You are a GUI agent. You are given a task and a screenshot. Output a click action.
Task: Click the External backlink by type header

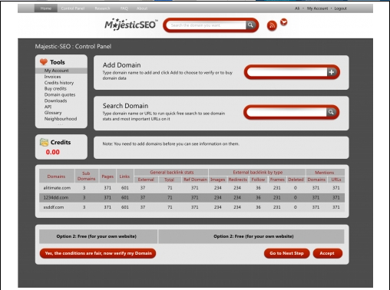(x=257, y=173)
